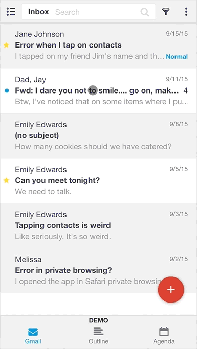Image resolution: width=197 pixels, height=349 pixels.
Task: Open Tapping contacts is weird email
Action: click(98, 225)
